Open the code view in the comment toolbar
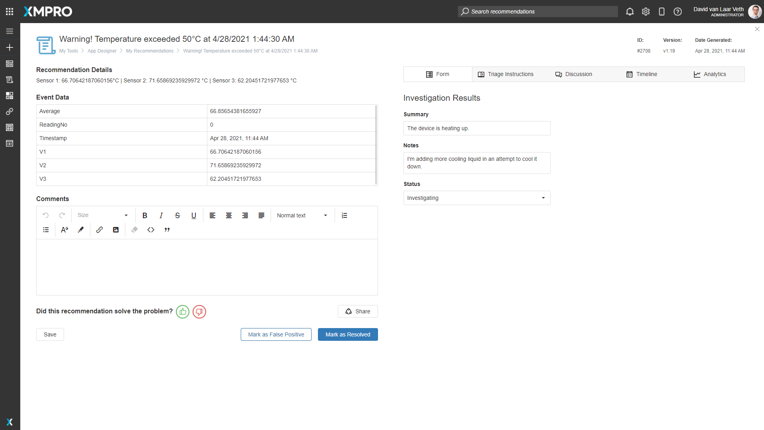This screenshot has width=764, height=430. coord(151,230)
